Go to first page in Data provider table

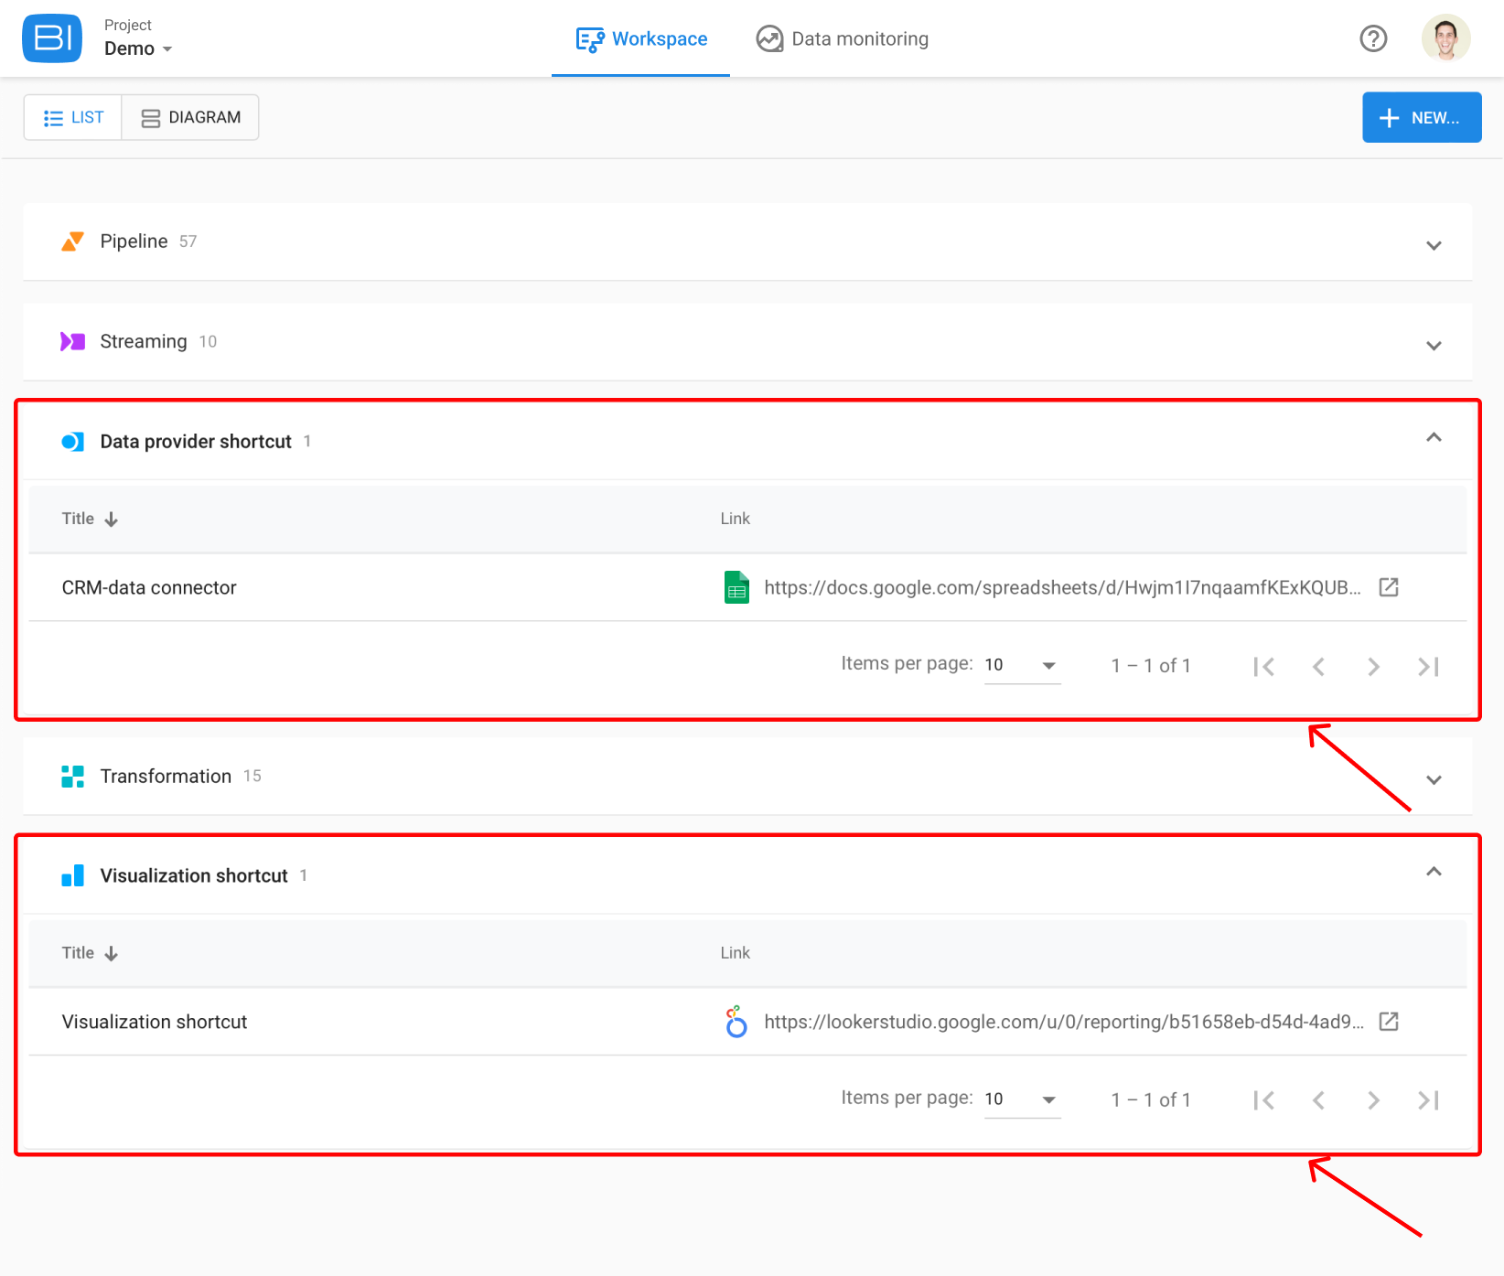[1263, 667]
